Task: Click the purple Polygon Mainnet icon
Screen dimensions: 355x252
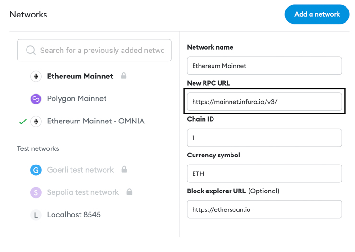Action: pyautogui.click(x=36, y=99)
